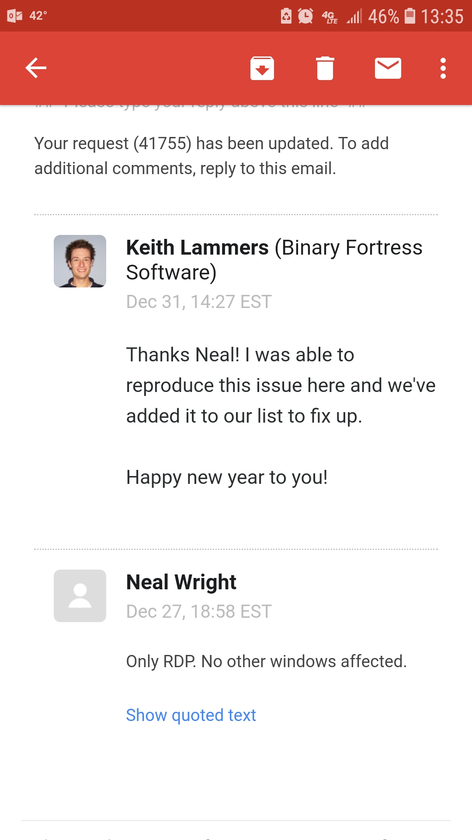Tap the Dec 31, 14:27 EST timestamp
The width and height of the screenshot is (472, 840).
point(199,302)
